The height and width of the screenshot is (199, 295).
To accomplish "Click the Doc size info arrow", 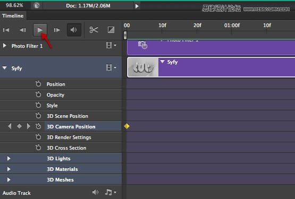I will (x=137, y=6).
